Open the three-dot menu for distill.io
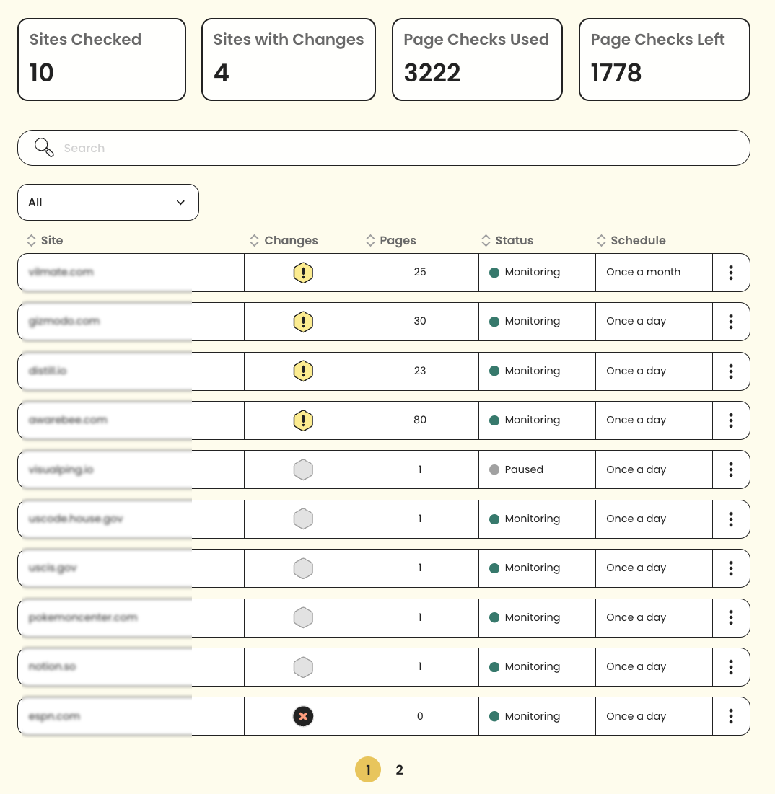Screen dimensions: 775x794 (731, 371)
